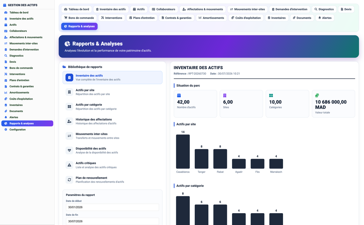Click the Collaborateurs sidebar icon
The height and width of the screenshot is (225, 364).
click(6, 31)
